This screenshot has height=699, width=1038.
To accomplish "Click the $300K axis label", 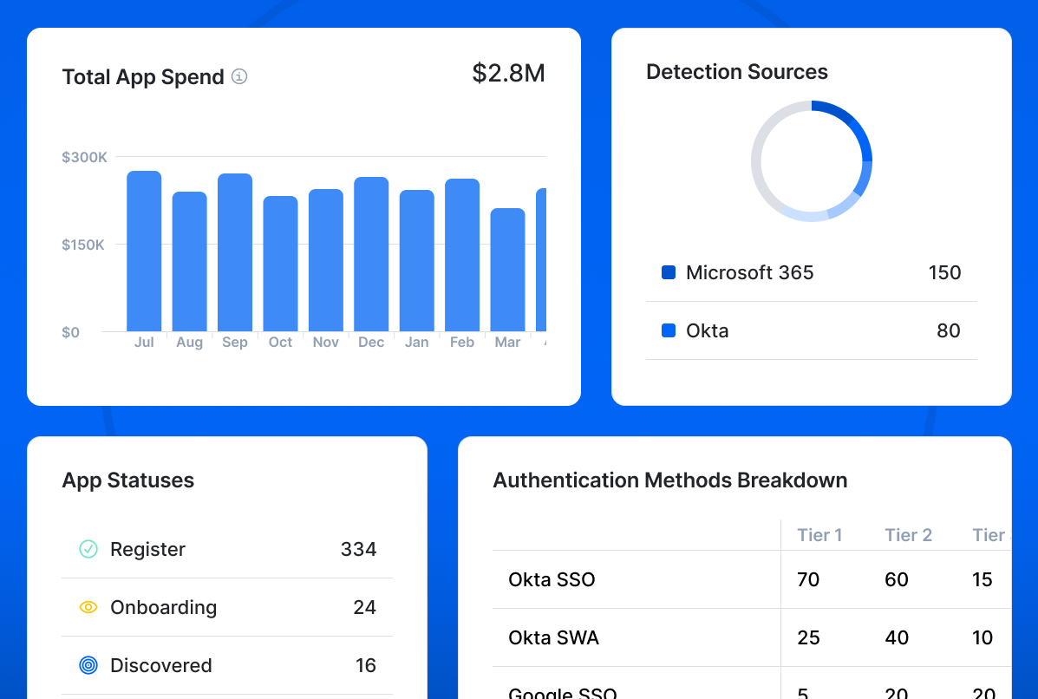I will 84,157.
